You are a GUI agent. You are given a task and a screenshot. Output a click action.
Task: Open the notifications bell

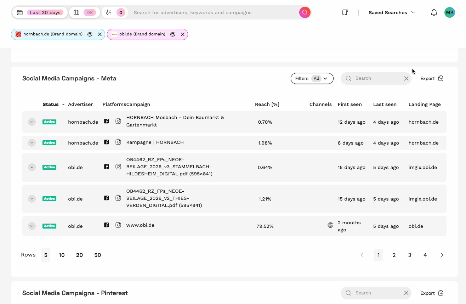(434, 12)
